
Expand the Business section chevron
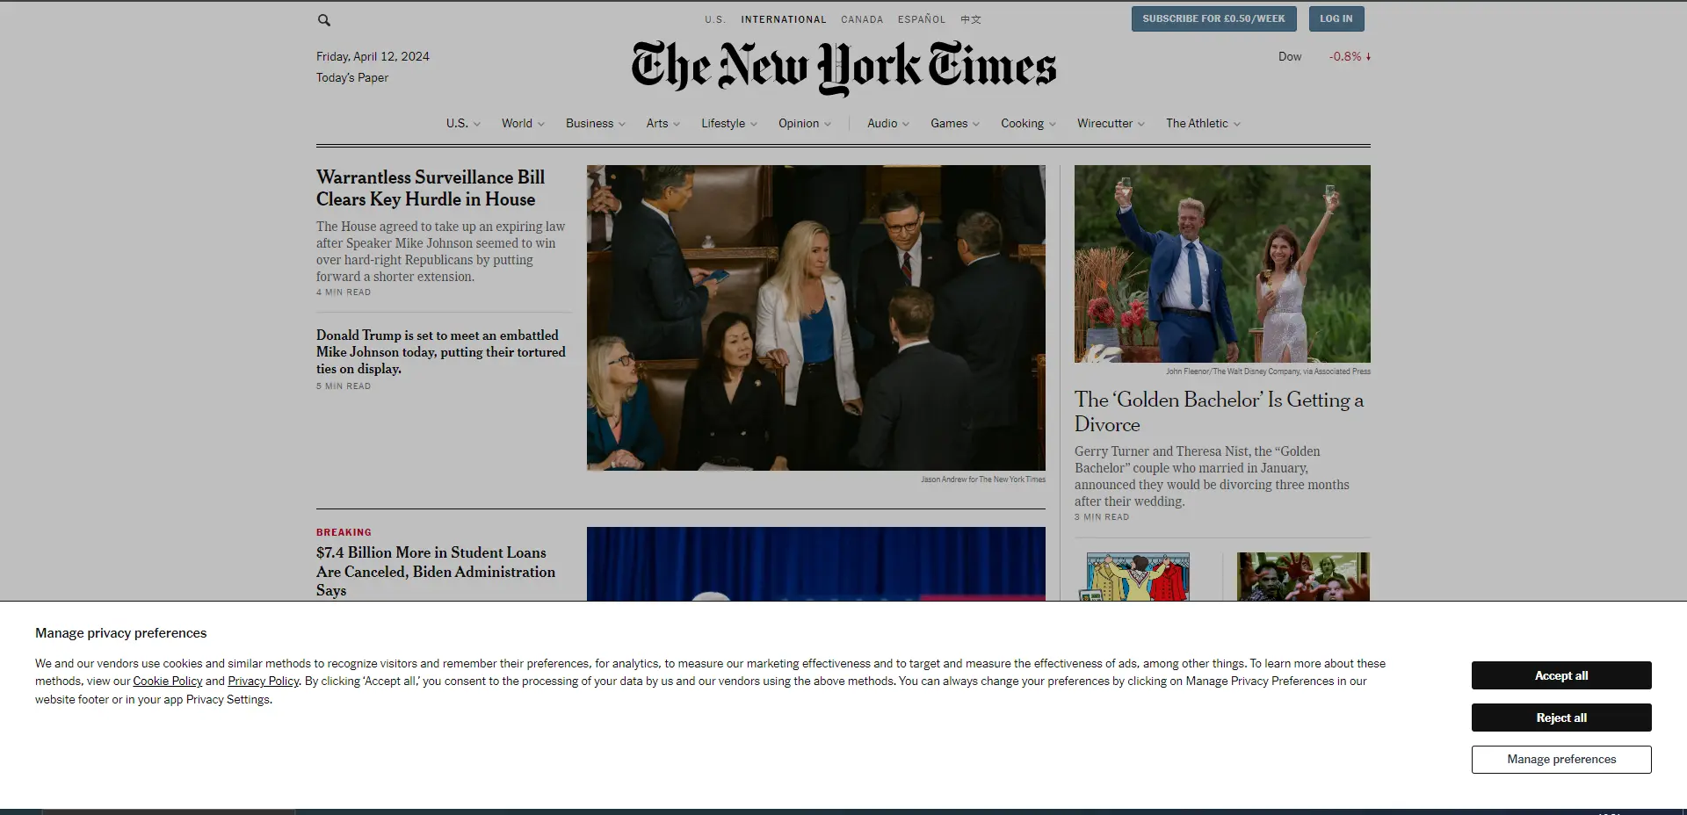pos(622,124)
